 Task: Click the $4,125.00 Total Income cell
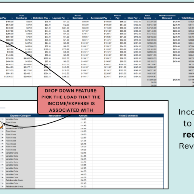[149, 28]
